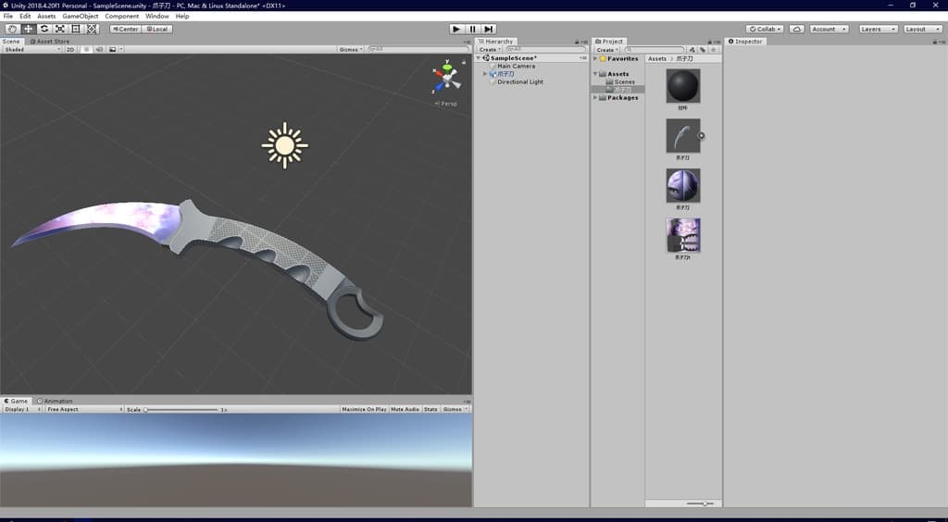Click the Collab button
Viewport: 948px width, 522px height.
point(765,29)
